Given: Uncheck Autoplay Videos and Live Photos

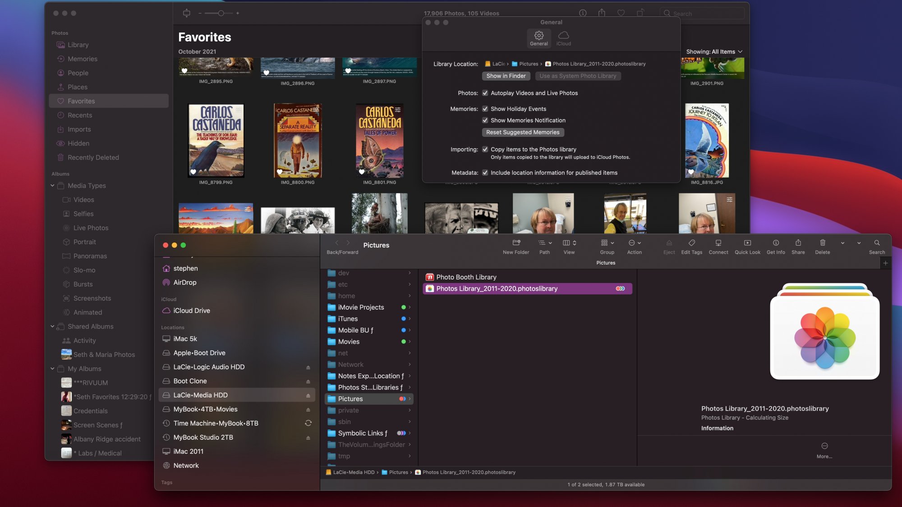Looking at the screenshot, I should point(485,93).
